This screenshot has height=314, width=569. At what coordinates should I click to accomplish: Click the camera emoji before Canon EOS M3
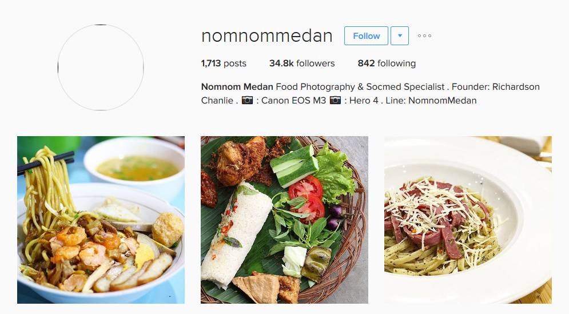(x=247, y=100)
